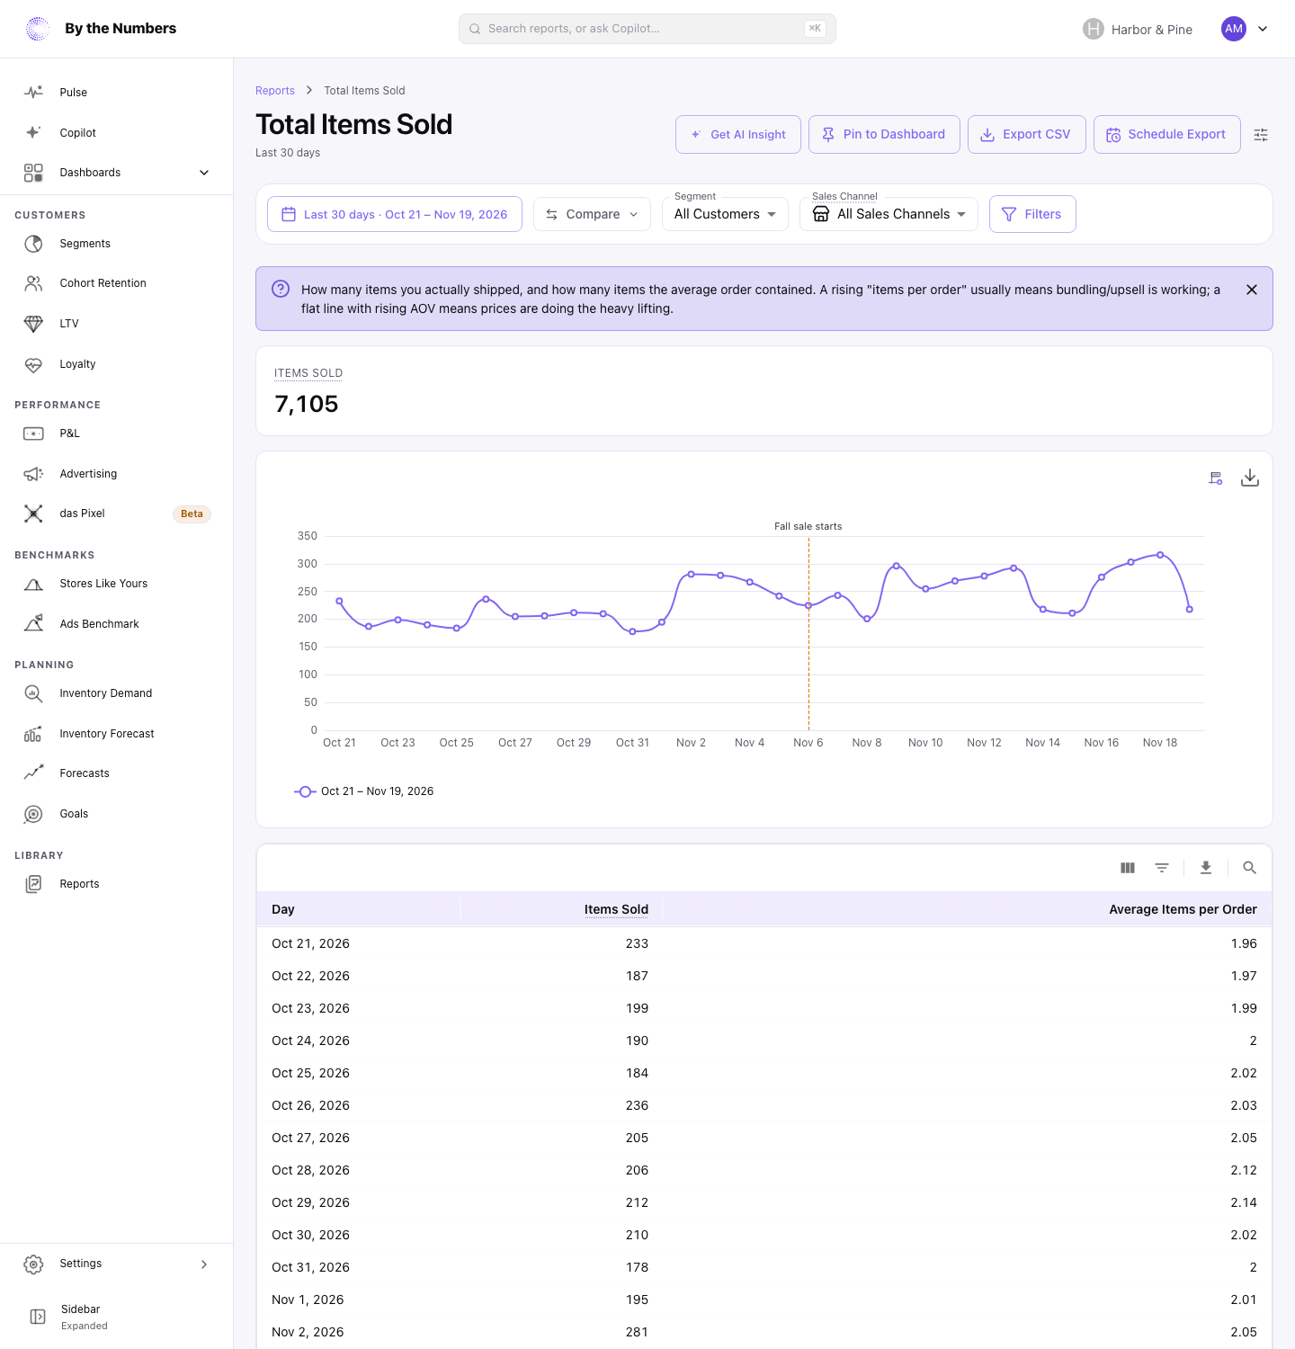Click the Nov 2, 2026 row date
1295x1349 pixels.
pos(308,1332)
